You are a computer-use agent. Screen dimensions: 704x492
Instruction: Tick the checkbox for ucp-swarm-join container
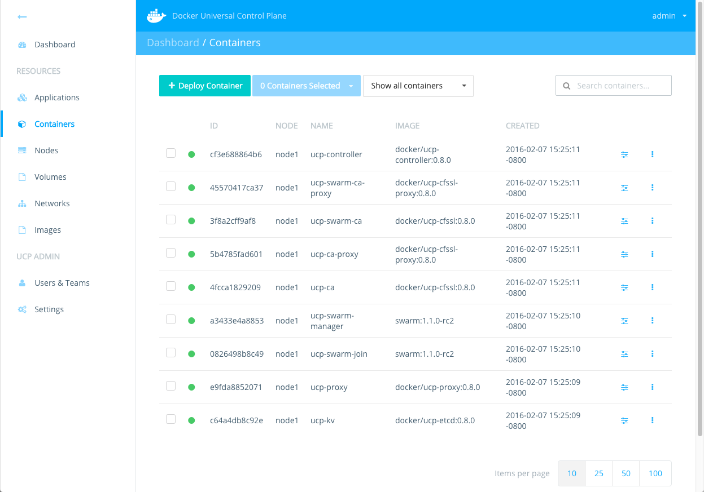tap(170, 353)
